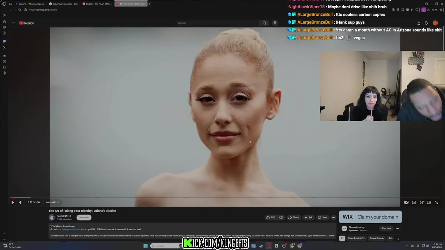The height and width of the screenshot is (250, 445).
Task: Select the 'Ariana Grande' filter chip
Action: [377, 238]
